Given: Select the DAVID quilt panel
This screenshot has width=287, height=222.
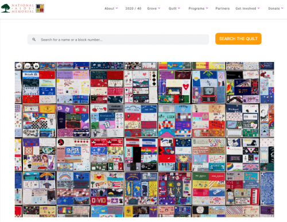Looking at the screenshot, I should point(99,201).
